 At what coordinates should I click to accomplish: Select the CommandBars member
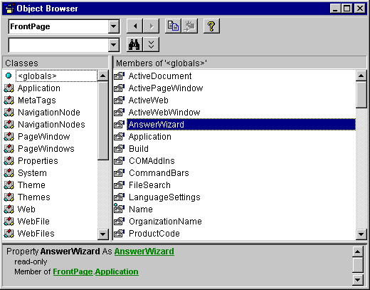pos(159,173)
